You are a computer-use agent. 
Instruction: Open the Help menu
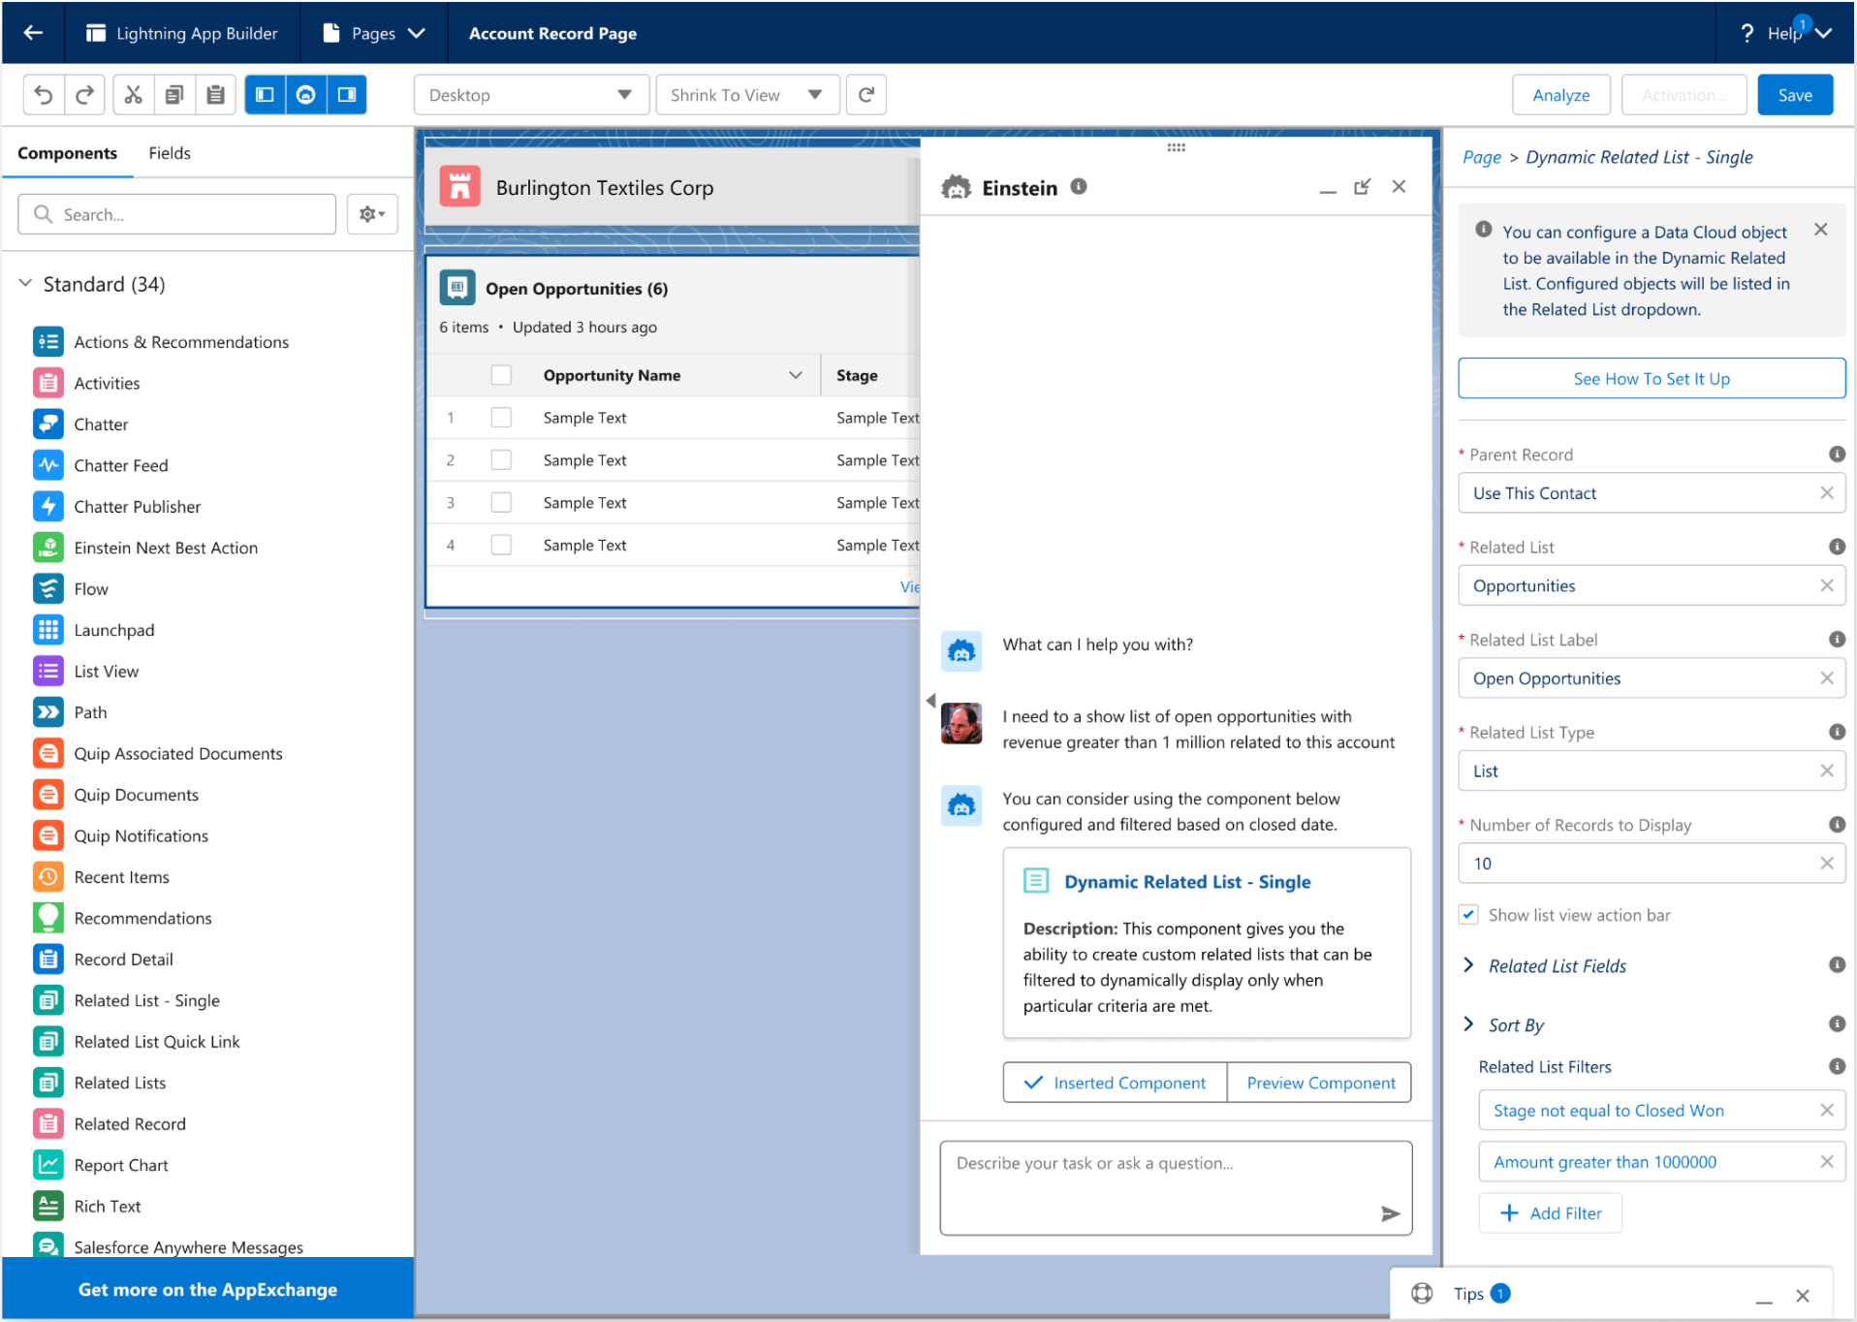point(1786,33)
